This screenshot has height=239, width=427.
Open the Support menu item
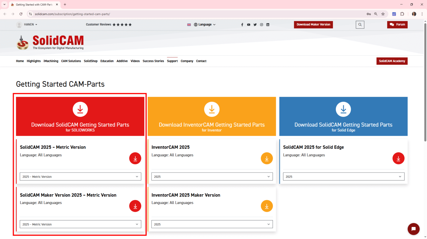pos(172,61)
